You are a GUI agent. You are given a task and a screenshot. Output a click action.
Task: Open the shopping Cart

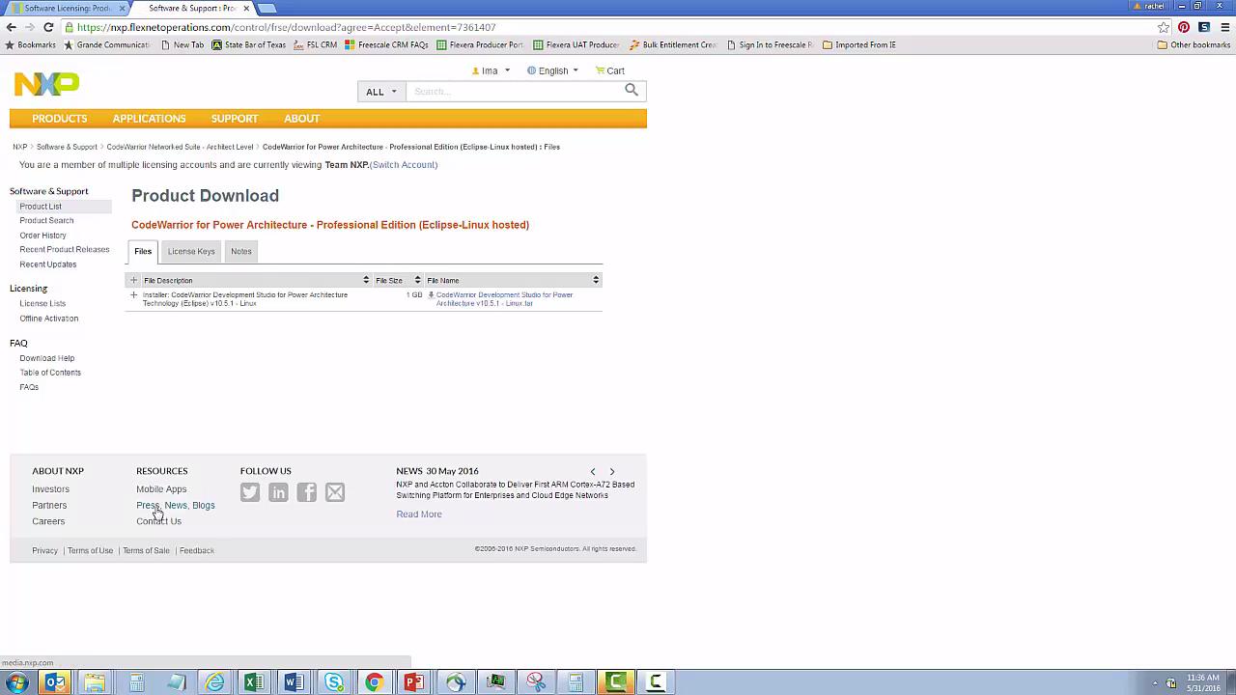[609, 70]
